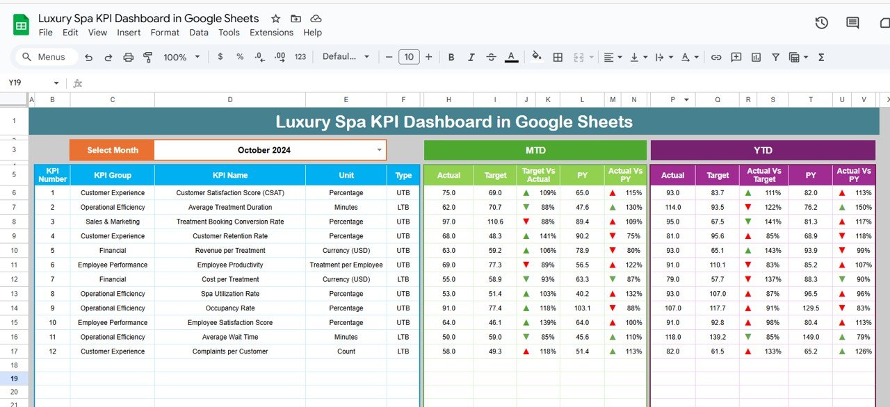Click the Name box showing Y19
This screenshot has width=890, height=407.
pos(28,83)
